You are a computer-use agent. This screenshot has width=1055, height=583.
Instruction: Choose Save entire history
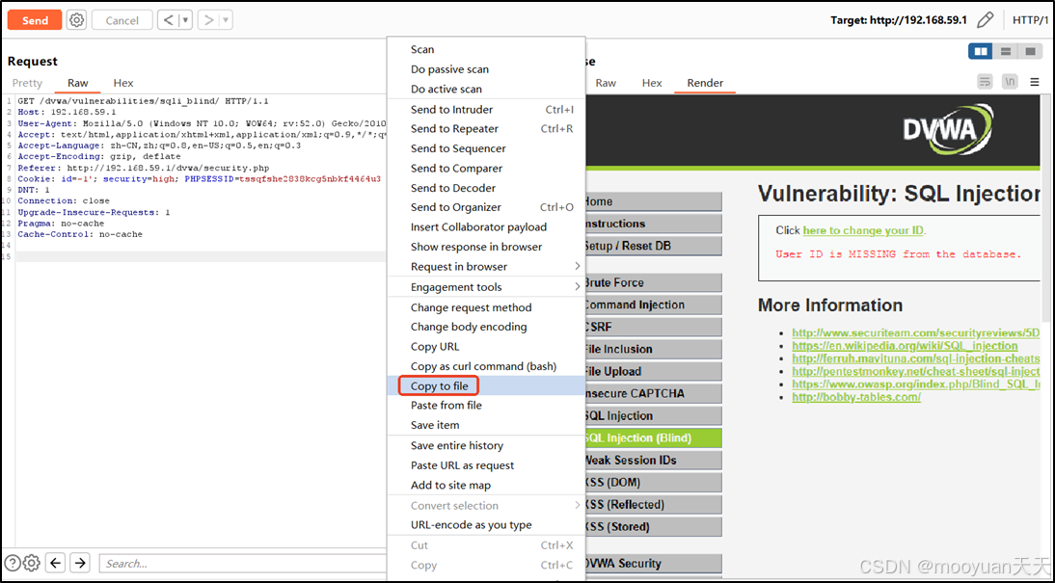coord(486,445)
